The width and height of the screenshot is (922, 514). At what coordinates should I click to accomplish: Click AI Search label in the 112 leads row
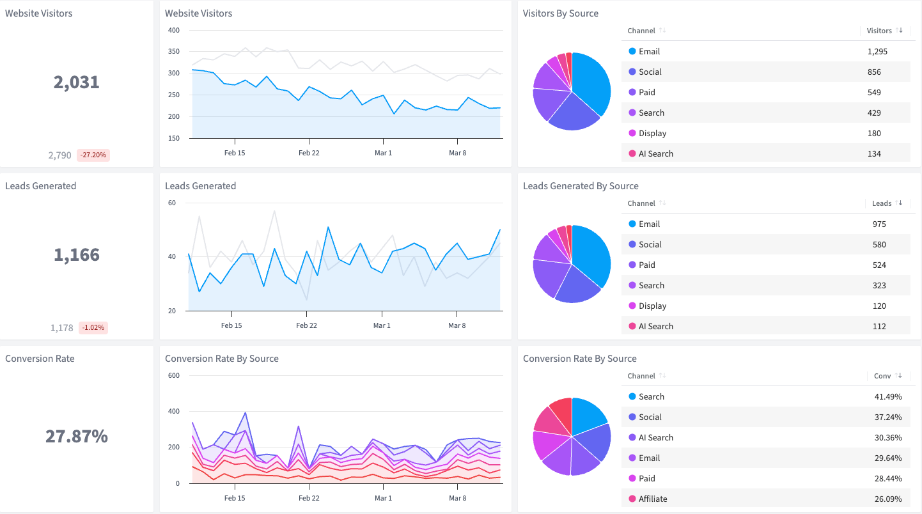pos(656,326)
